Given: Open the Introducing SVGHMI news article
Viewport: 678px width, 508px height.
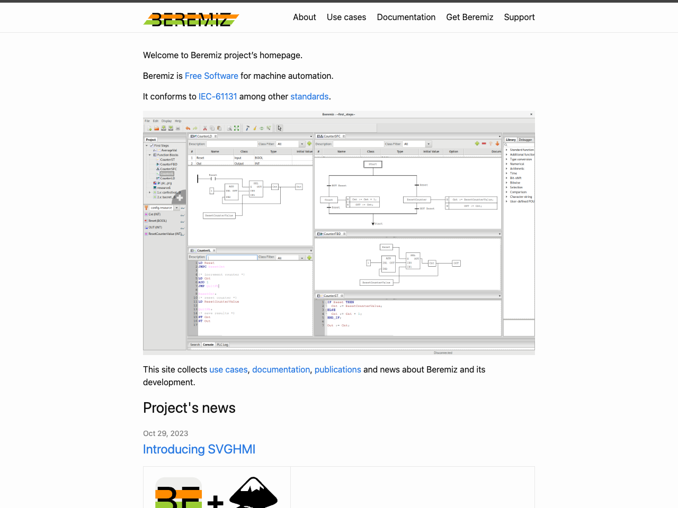Looking at the screenshot, I should [x=199, y=449].
